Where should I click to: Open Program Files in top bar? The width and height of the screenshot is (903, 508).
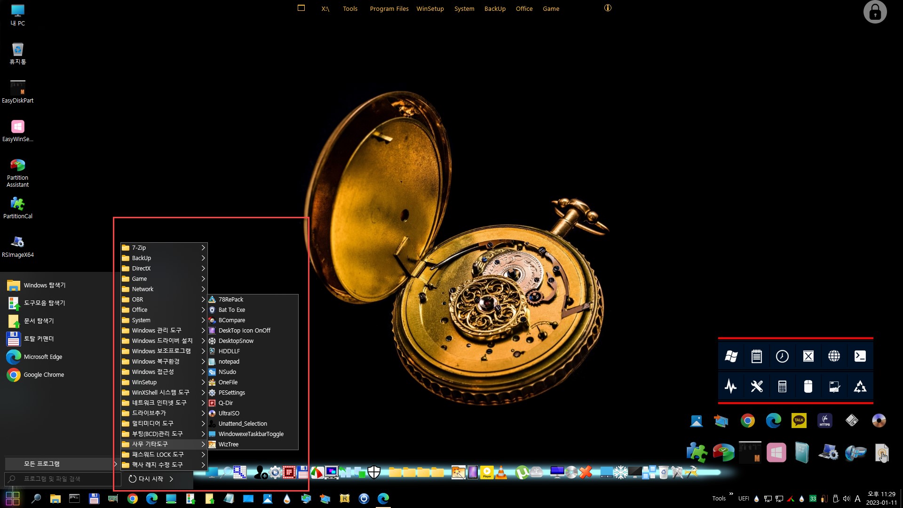click(x=389, y=8)
